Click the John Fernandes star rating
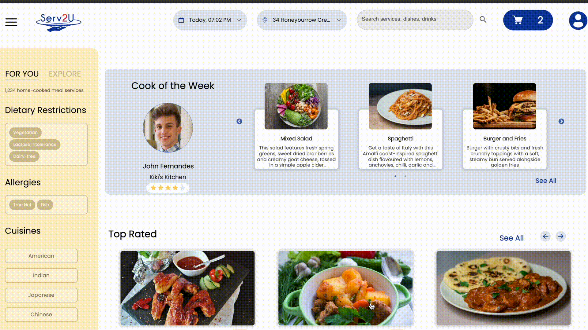Viewport: 588px width, 330px height. pyautogui.click(x=168, y=188)
